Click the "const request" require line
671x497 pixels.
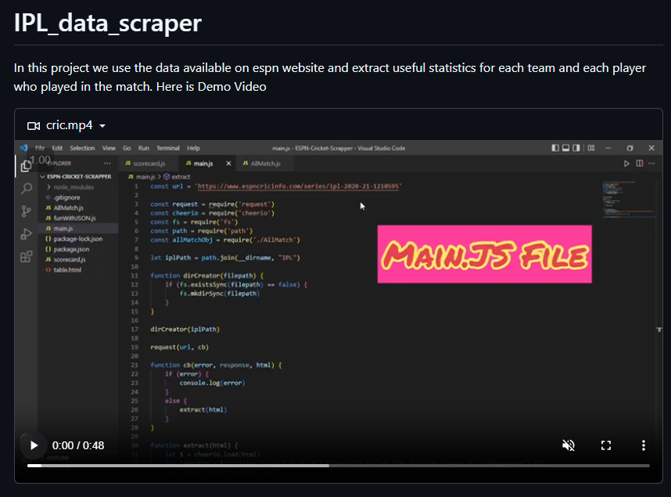click(212, 204)
